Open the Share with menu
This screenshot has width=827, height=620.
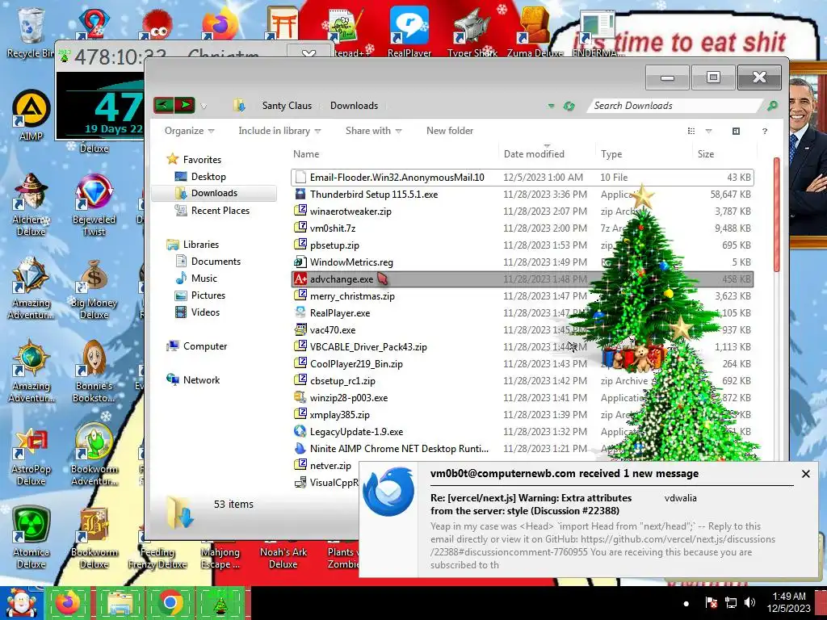pos(373,131)
